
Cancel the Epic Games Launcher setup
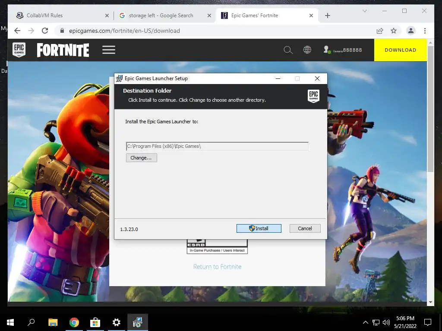[305, 228]
